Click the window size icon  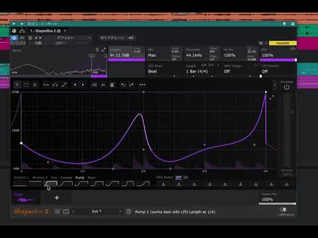point(66,212)
